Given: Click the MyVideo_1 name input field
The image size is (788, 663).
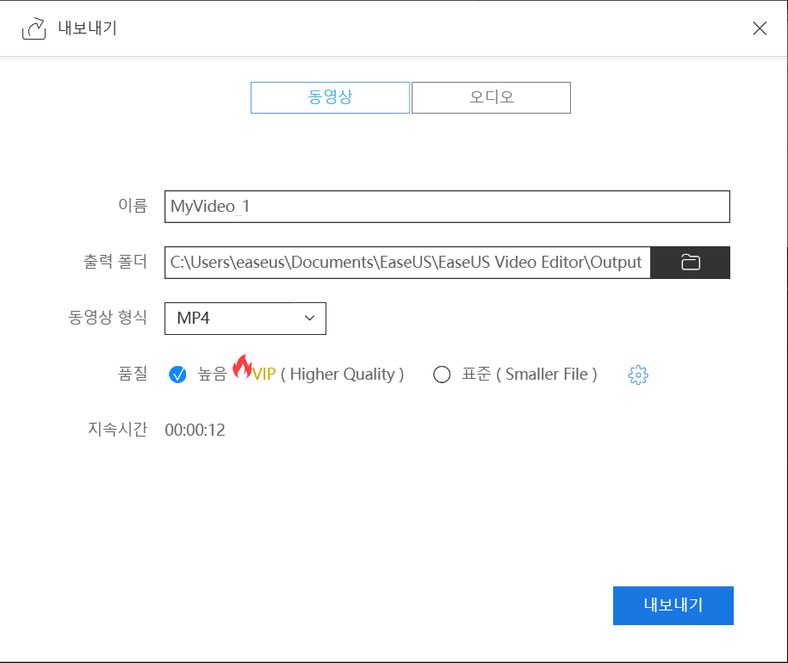Looking at the screenshot, I should point(447,207).
